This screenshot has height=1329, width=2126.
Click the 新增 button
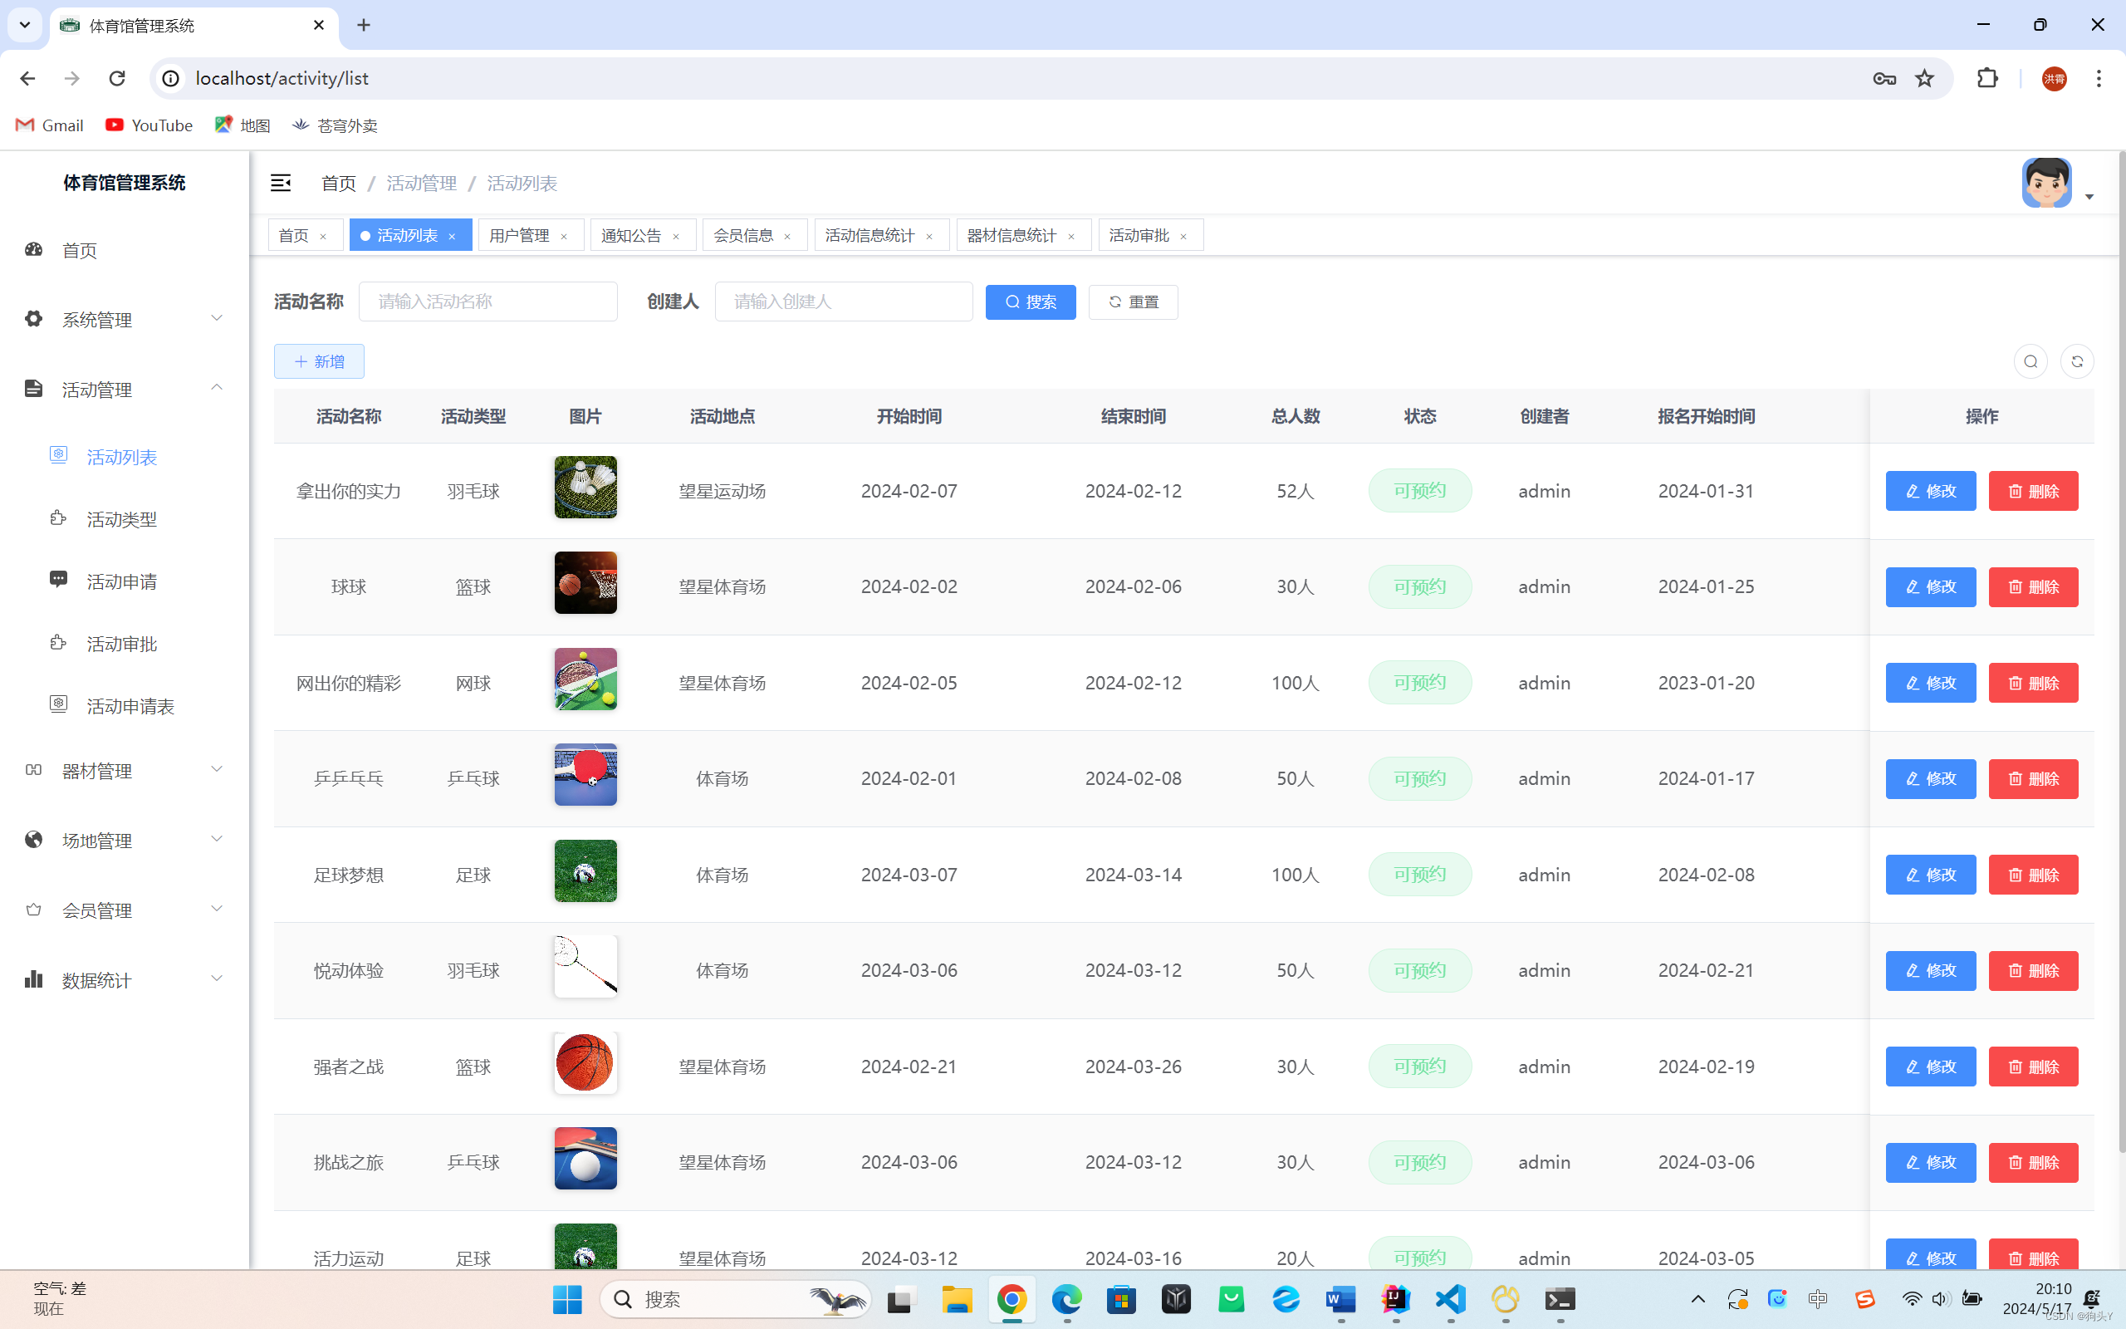point(319,361)
